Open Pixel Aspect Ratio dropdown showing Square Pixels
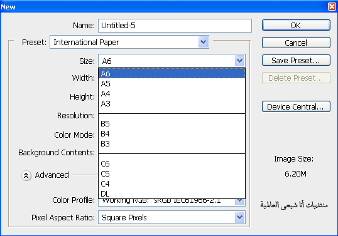 (172, 217)
